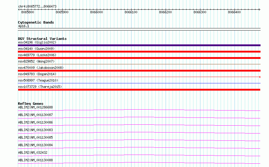The image size is (269, 167).
Task: Click the Cytogenetic Bands track title
Action: coord(36,22)
